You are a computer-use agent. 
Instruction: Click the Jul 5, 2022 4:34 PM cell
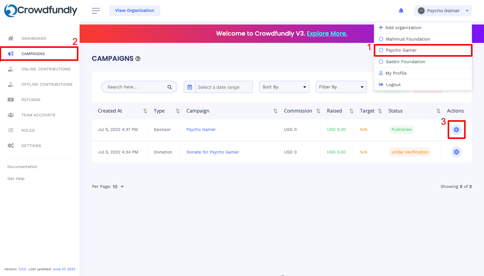[118, 152]
